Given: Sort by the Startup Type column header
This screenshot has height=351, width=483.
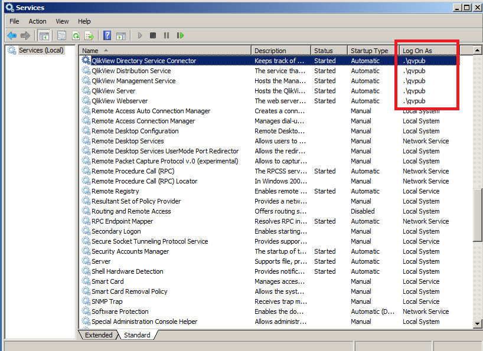Looking at the screenshot, I should (369, 51).
